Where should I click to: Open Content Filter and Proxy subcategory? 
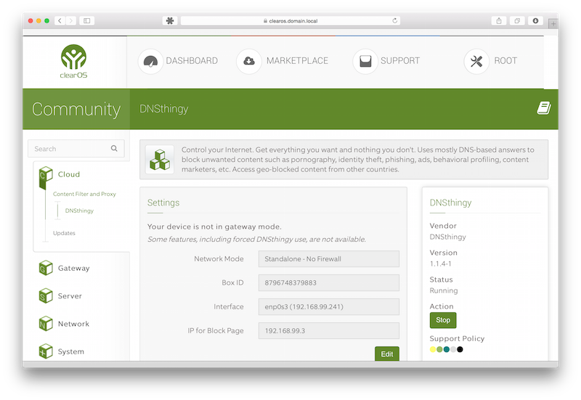click(84, 194)
